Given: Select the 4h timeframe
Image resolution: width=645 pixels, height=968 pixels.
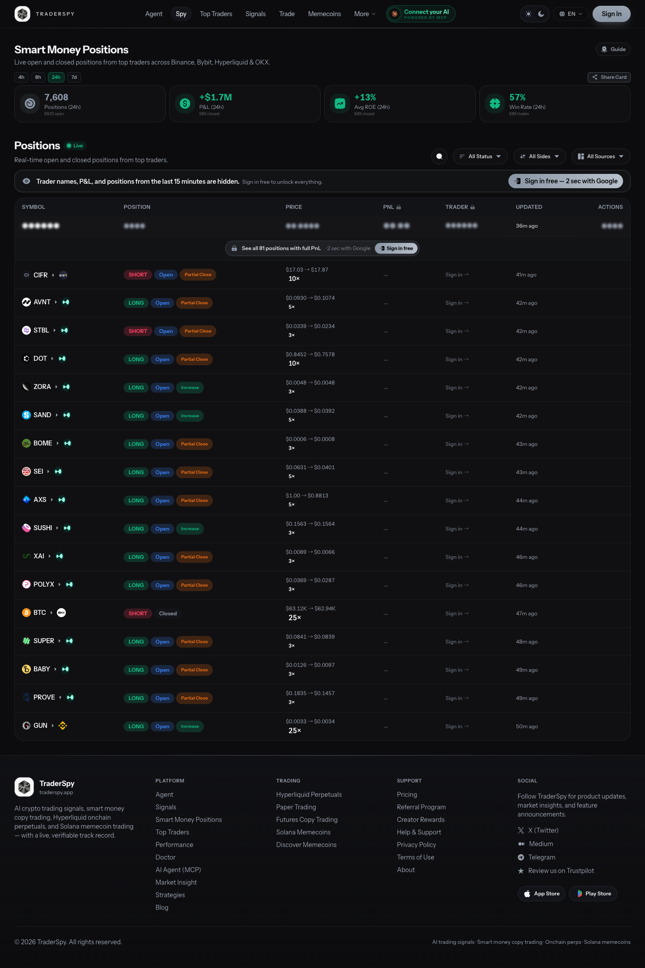Looking at the screenshot, I should (x=21, y=77).
